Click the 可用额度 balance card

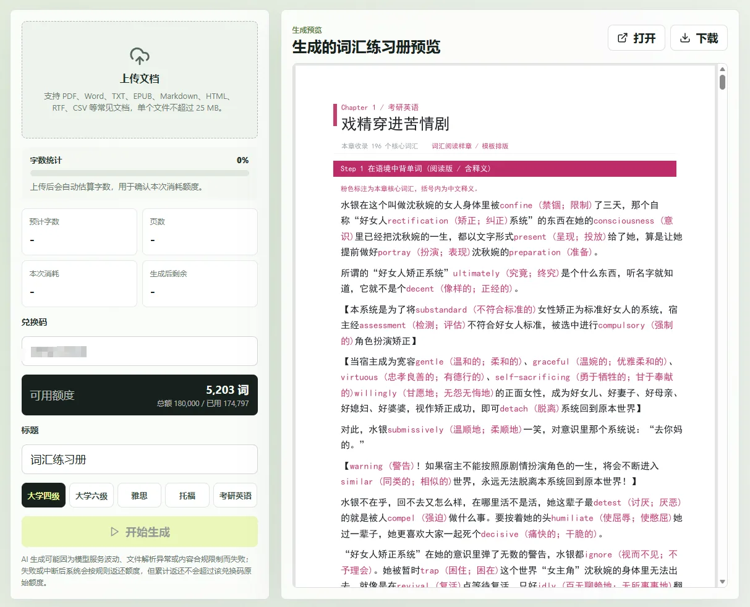coord(140,395)
